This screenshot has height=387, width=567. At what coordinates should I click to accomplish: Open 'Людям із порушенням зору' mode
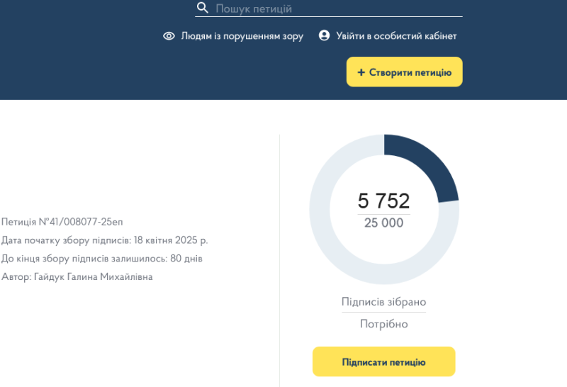[x=242, y=36]
